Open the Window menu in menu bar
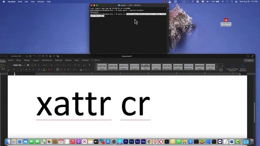The image size is (260, 146). 41,2
